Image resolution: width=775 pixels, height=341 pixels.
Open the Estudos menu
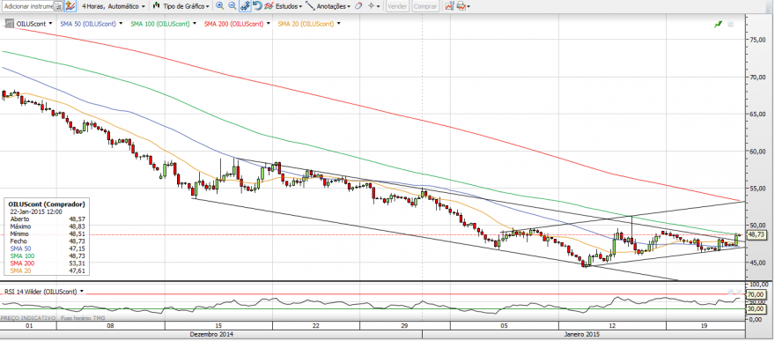click(x=283, y=6)
